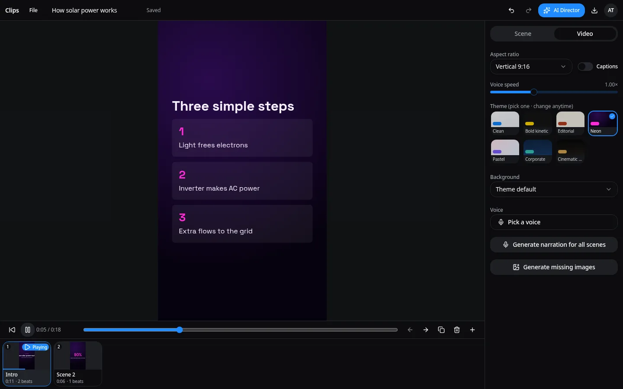The width and height of the screenshot is (623, 389).
Task: Click the Playing badge on Intro scene
Action: tap(35, 347)
